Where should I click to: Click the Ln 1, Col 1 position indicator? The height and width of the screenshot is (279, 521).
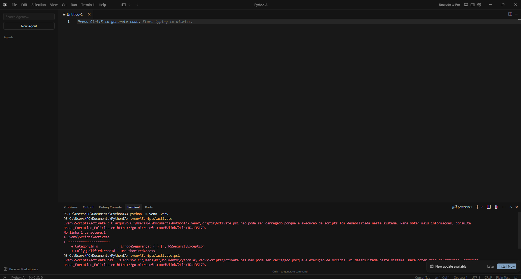[x=442, y=277]
